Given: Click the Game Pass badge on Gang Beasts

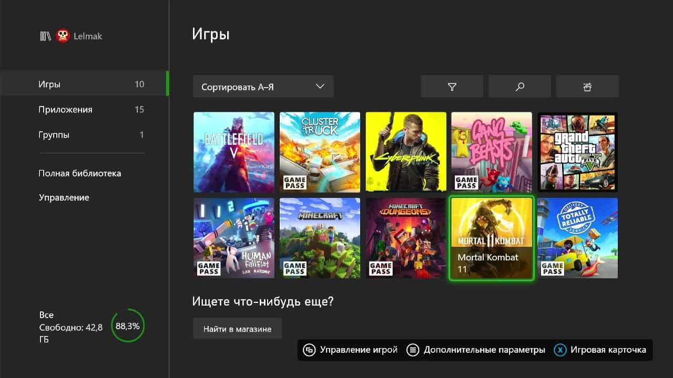Looking at the screenshot, I should pyautogui.click(x=466, y=183).
